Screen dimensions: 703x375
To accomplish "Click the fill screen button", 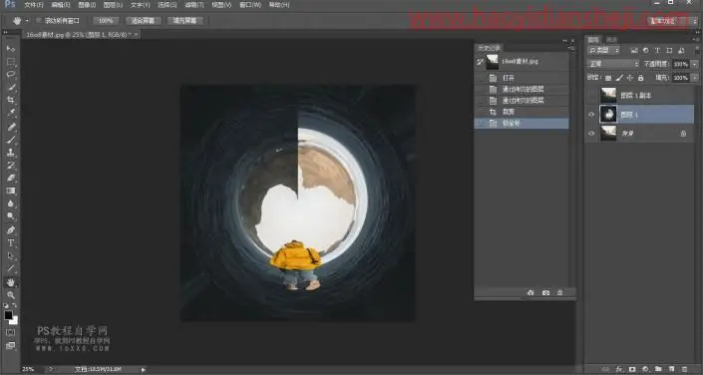I will (184, 21).
